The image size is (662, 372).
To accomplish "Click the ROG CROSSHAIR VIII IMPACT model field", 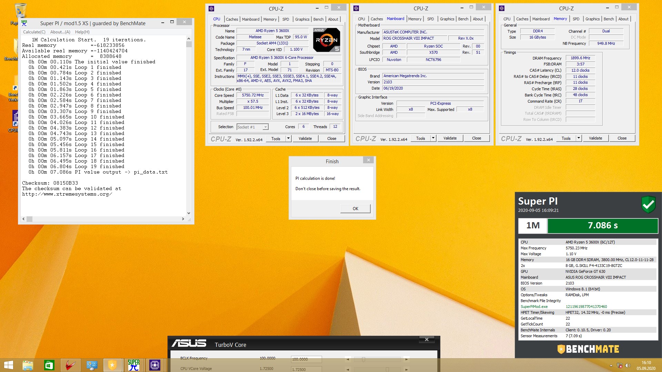I will 415,38.
